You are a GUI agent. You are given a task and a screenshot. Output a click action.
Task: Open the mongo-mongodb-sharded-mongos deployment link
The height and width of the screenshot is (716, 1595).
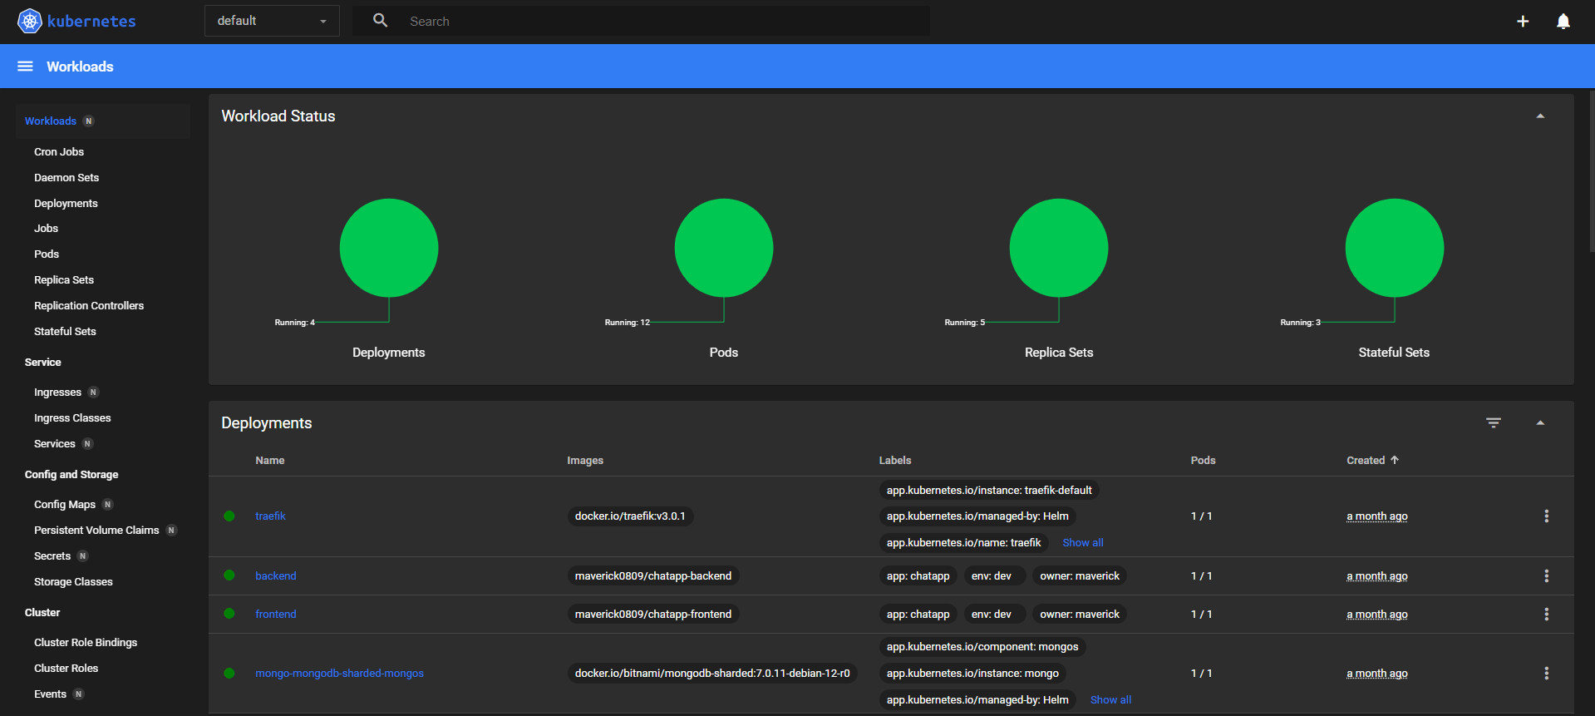[x=339, y=674]
